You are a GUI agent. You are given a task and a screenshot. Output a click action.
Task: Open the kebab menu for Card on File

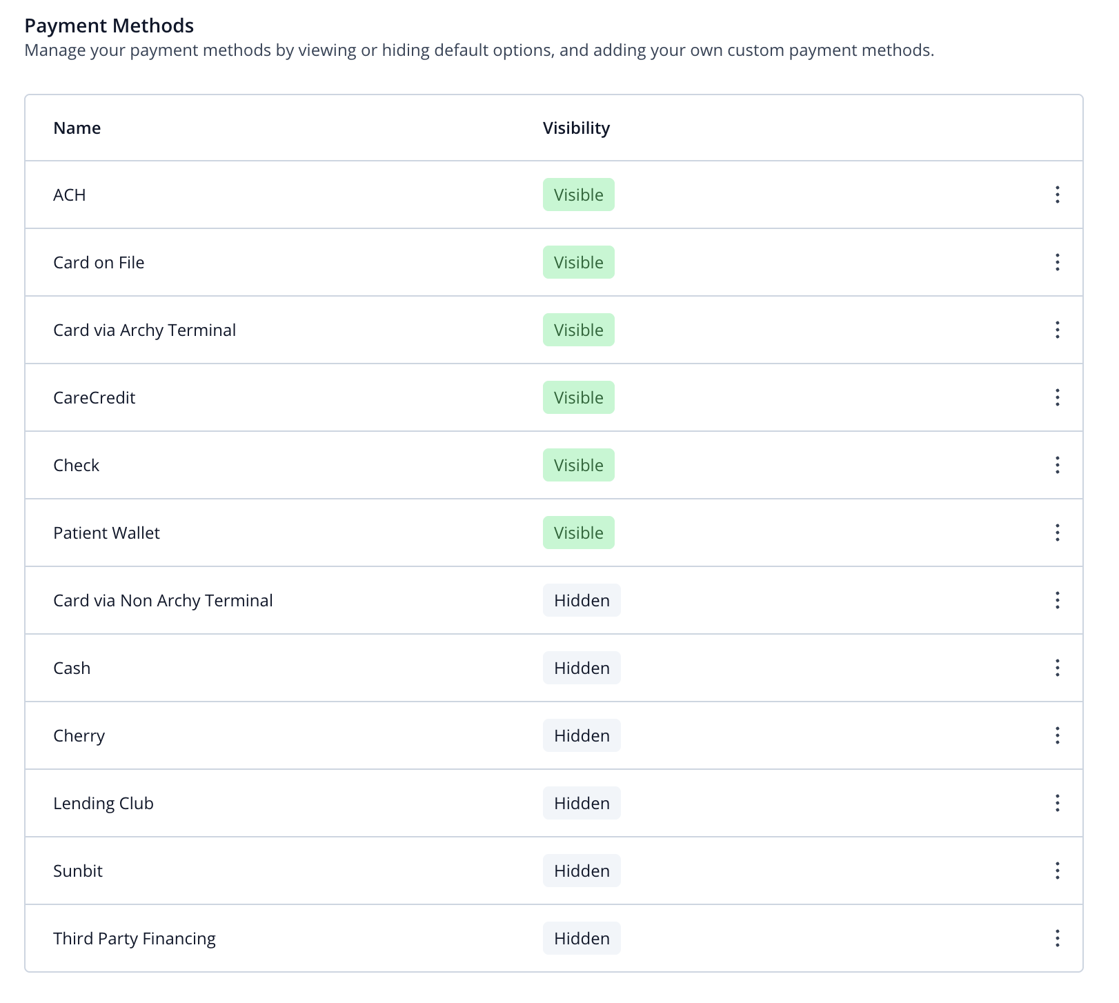[x=1057, y=262]
